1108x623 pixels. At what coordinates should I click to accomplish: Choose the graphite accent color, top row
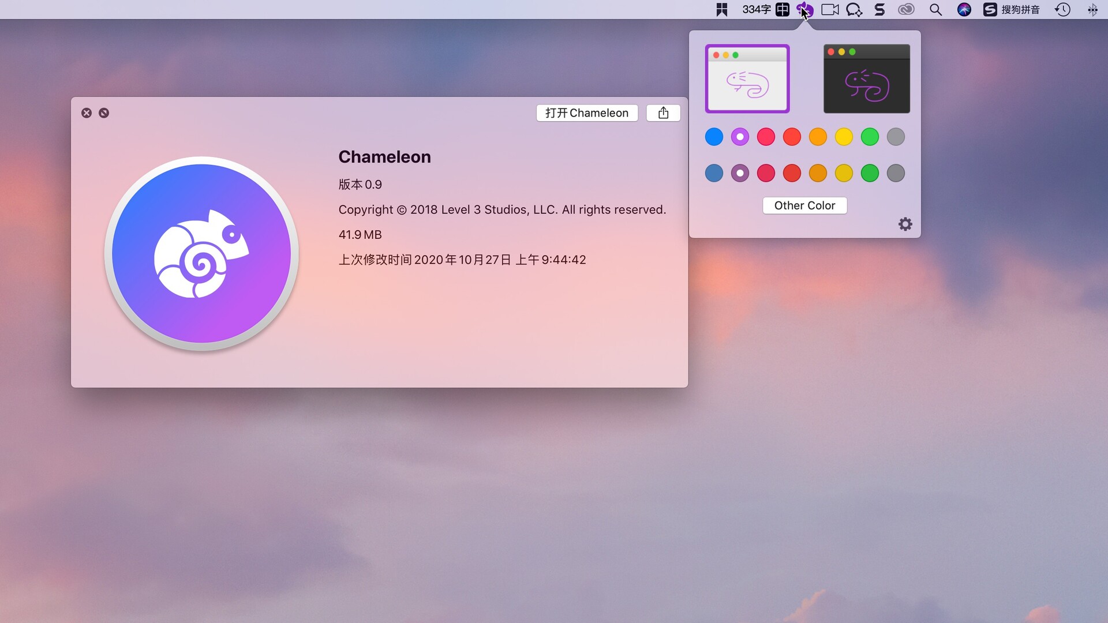896,137
